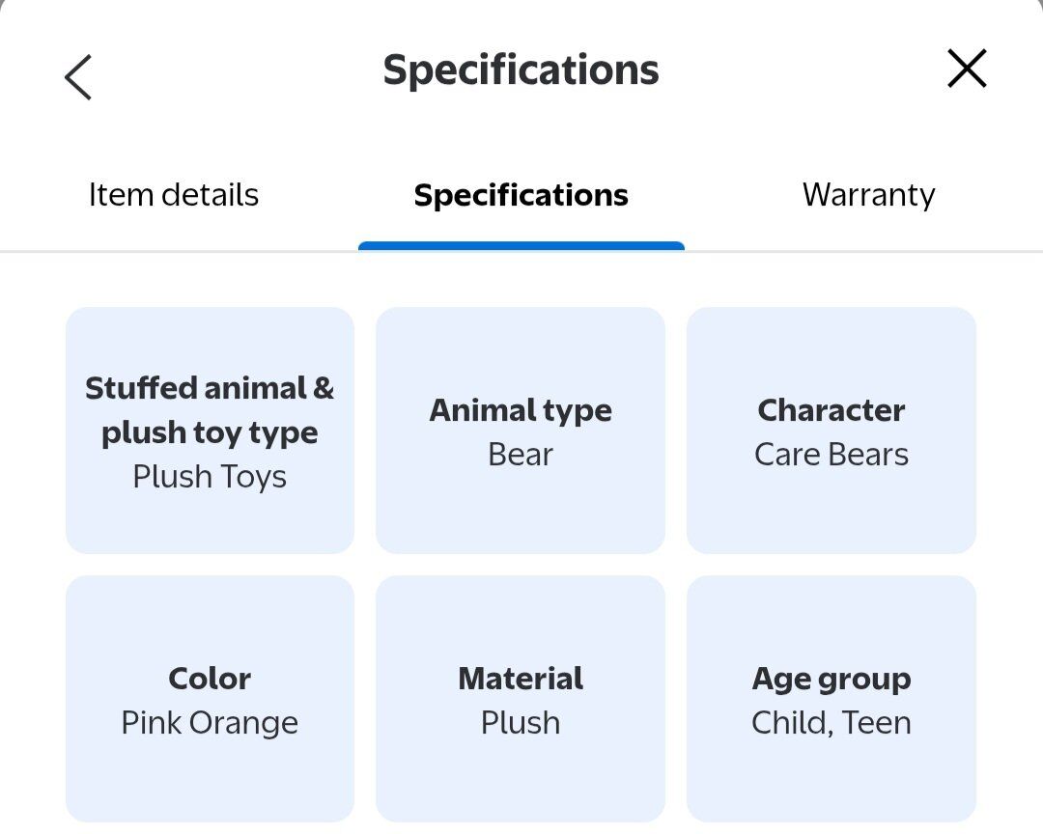
Task: Tap the 'Pink Orange' color value
Action: pos(210,723)
